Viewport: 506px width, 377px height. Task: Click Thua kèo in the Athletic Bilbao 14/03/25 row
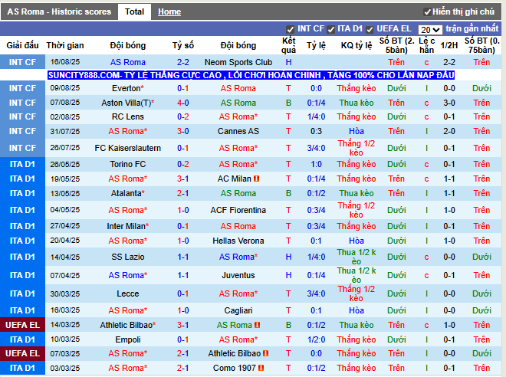[356, 325]
